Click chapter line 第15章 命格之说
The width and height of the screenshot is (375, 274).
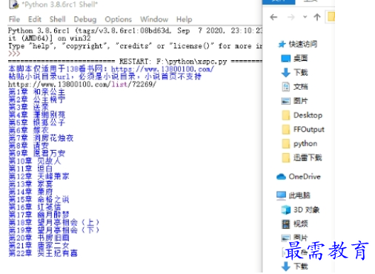39,199
